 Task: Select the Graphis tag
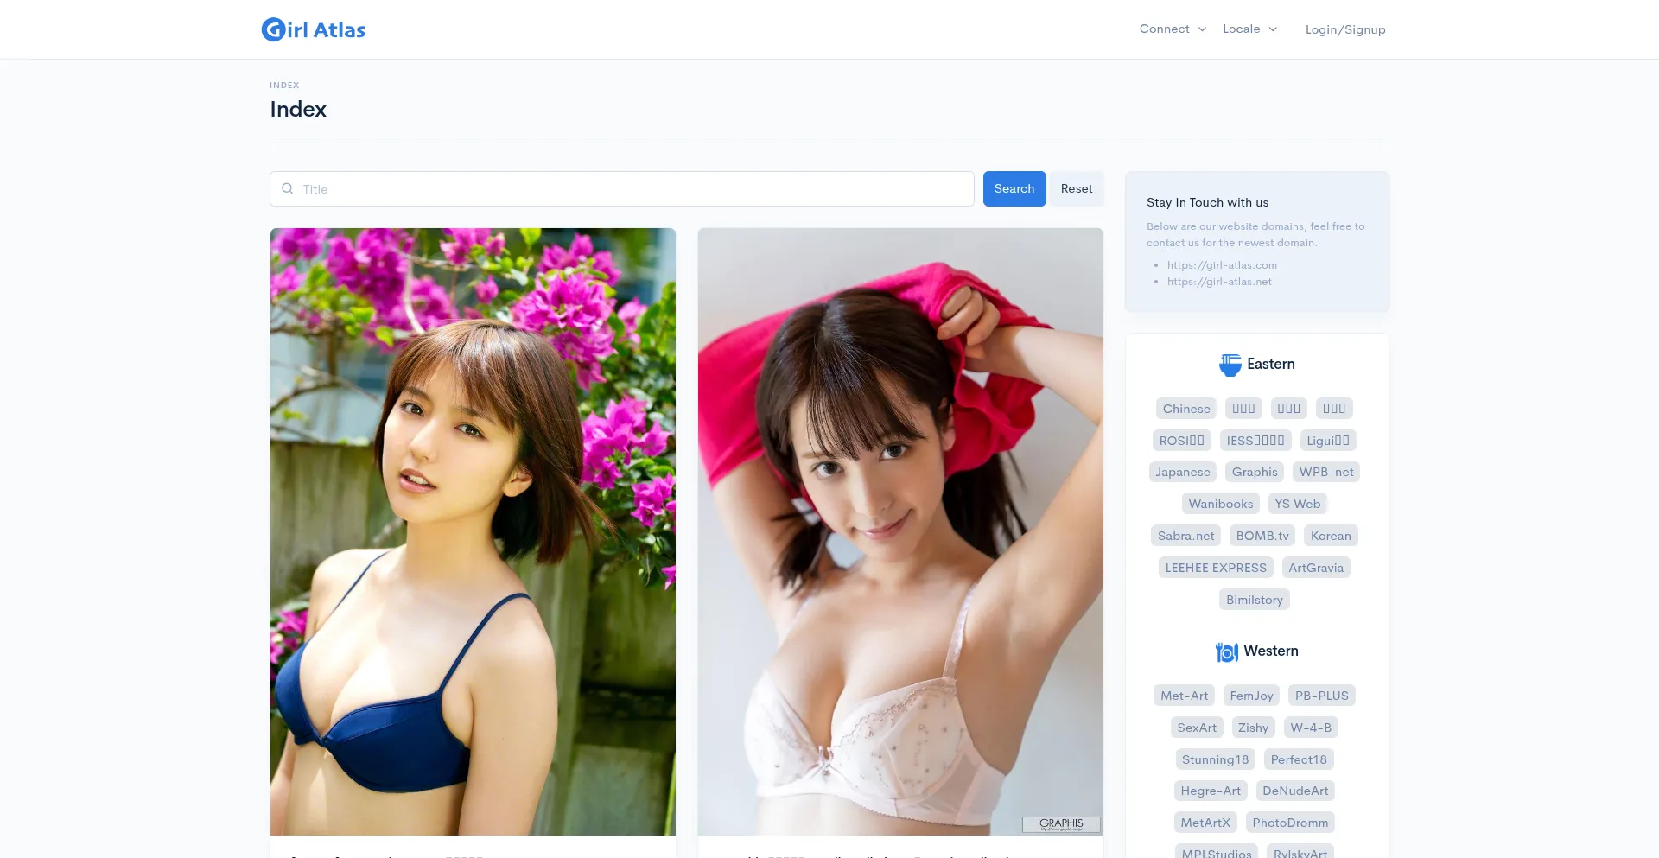1255,472
